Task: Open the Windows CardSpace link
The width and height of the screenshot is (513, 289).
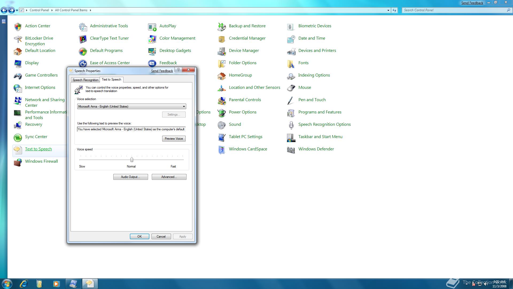Action: 248,149
